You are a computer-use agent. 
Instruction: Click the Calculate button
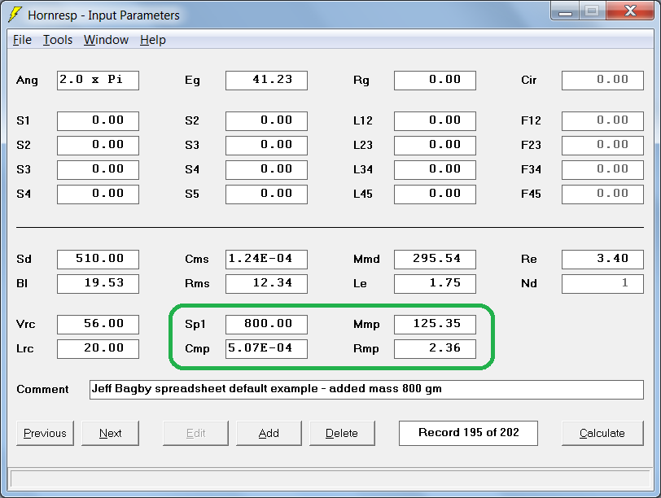pyautogui.click(x=602, y=433)
